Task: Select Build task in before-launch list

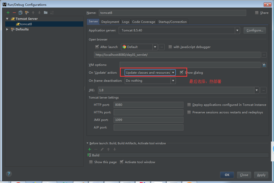Action: [178, 155]
